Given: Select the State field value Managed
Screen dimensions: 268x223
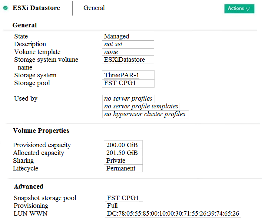Looking at the screenshot, I should pyautogui.click(x=117, y=36).
